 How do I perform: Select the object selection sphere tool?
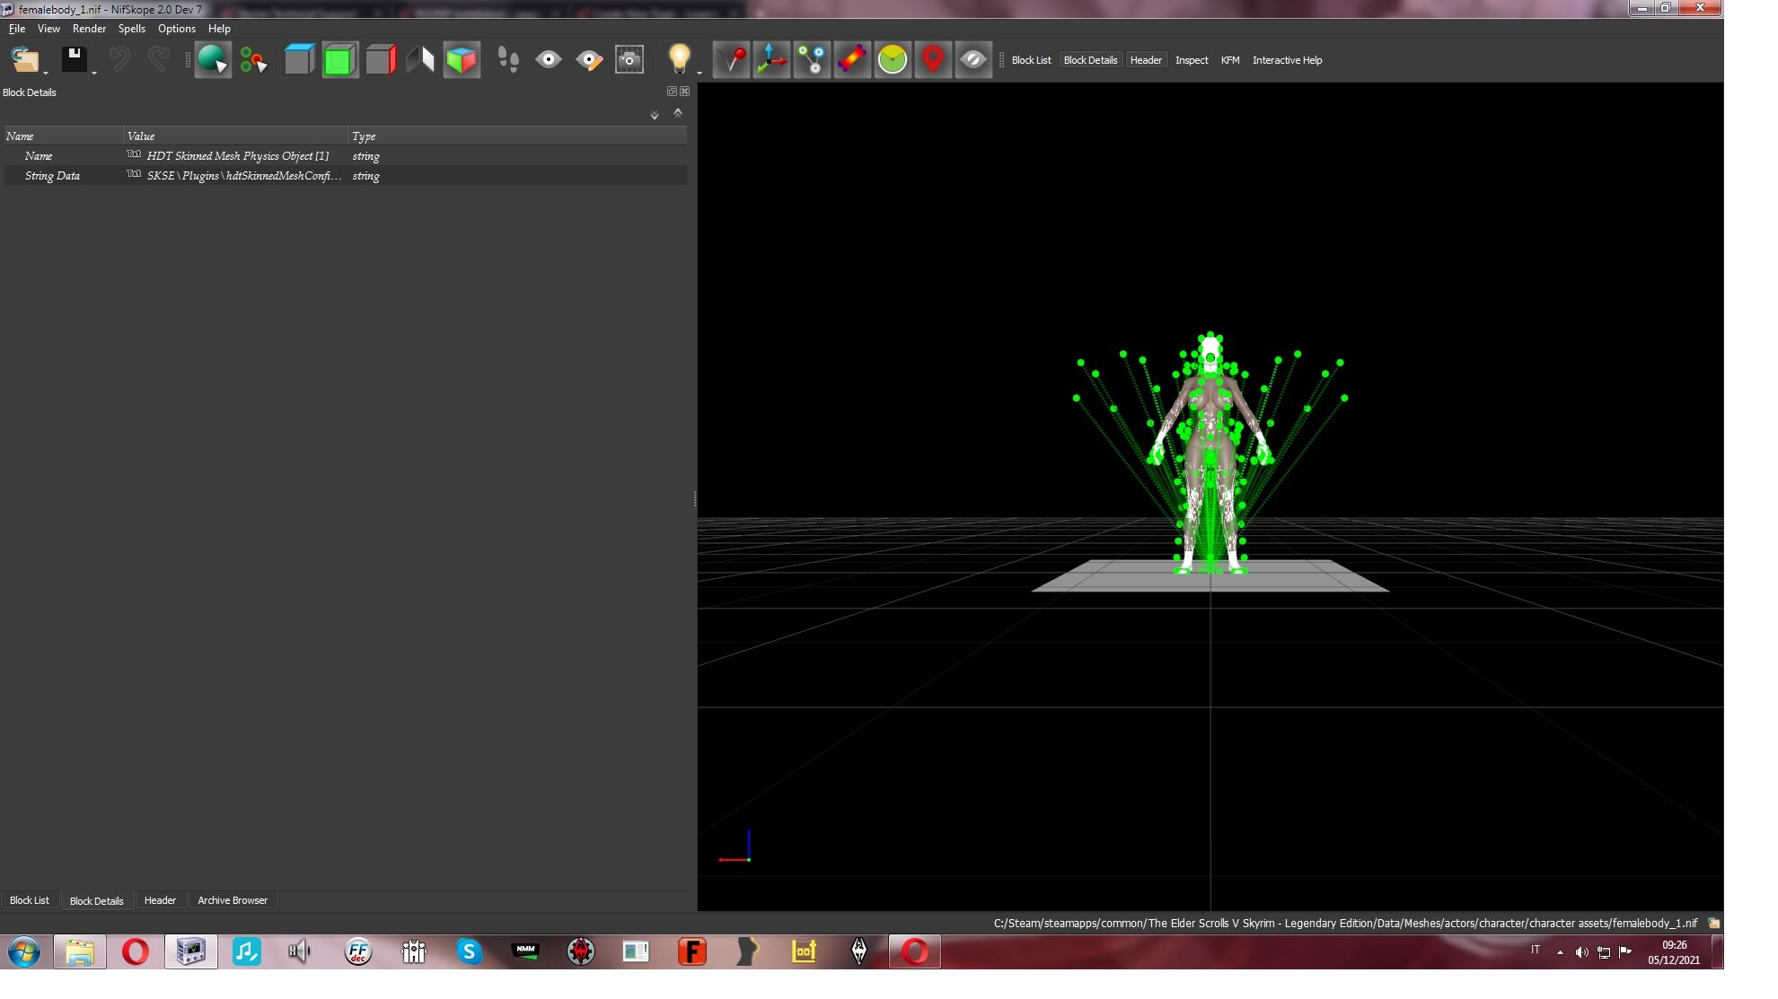213,60
